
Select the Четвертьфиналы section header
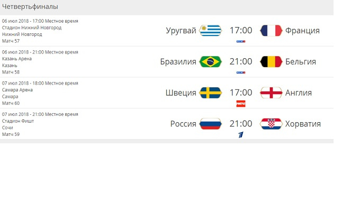(x=30, y=7)
